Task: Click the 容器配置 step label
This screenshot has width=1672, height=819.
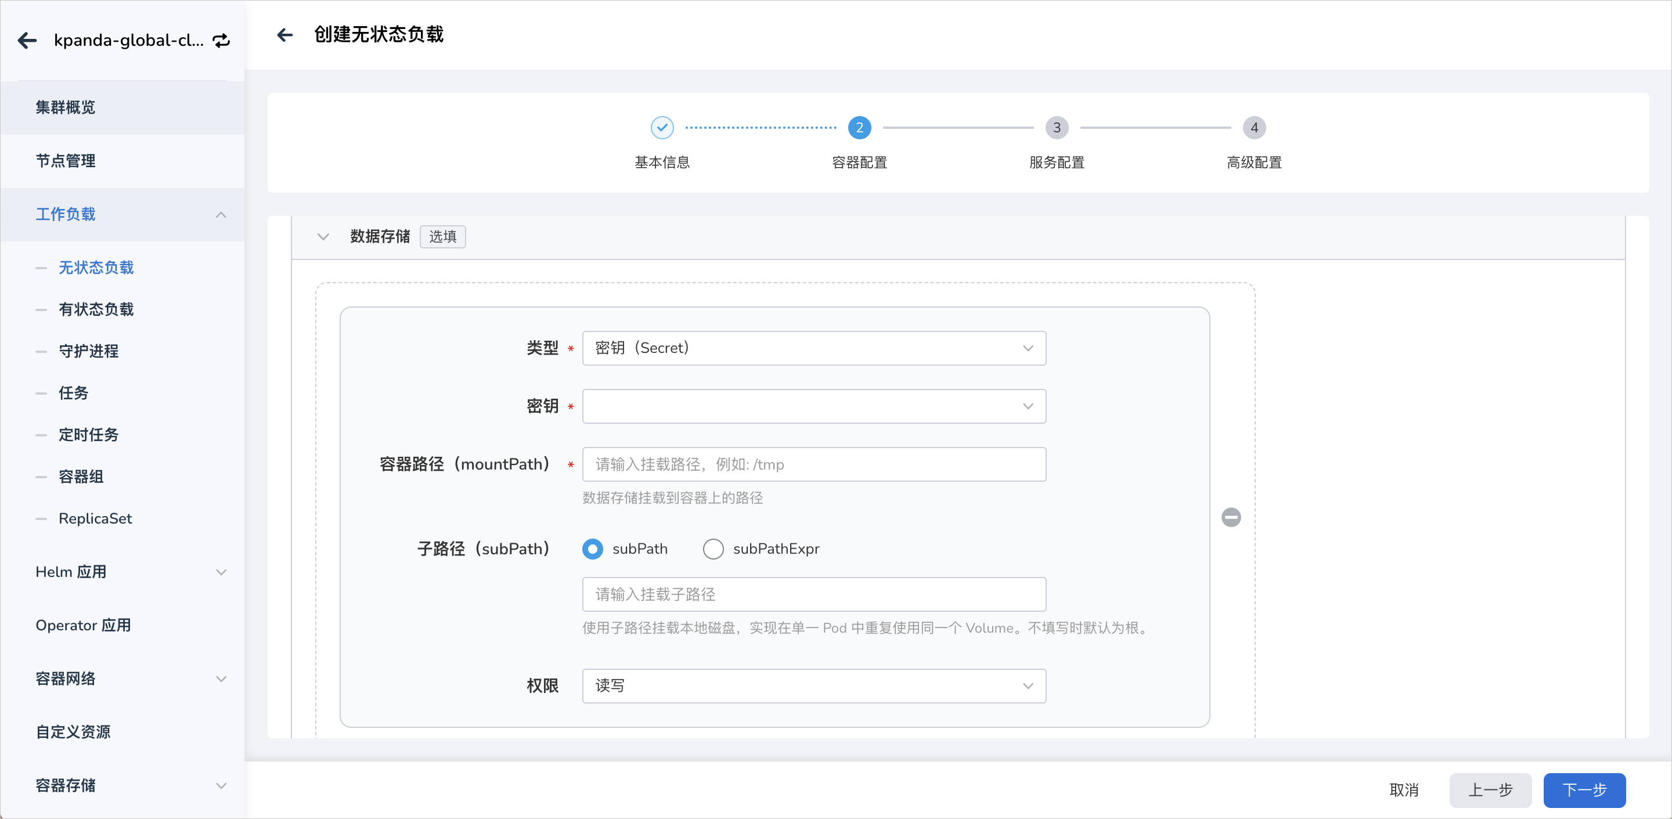Action: pyautogui.click(x=859, y=163)
